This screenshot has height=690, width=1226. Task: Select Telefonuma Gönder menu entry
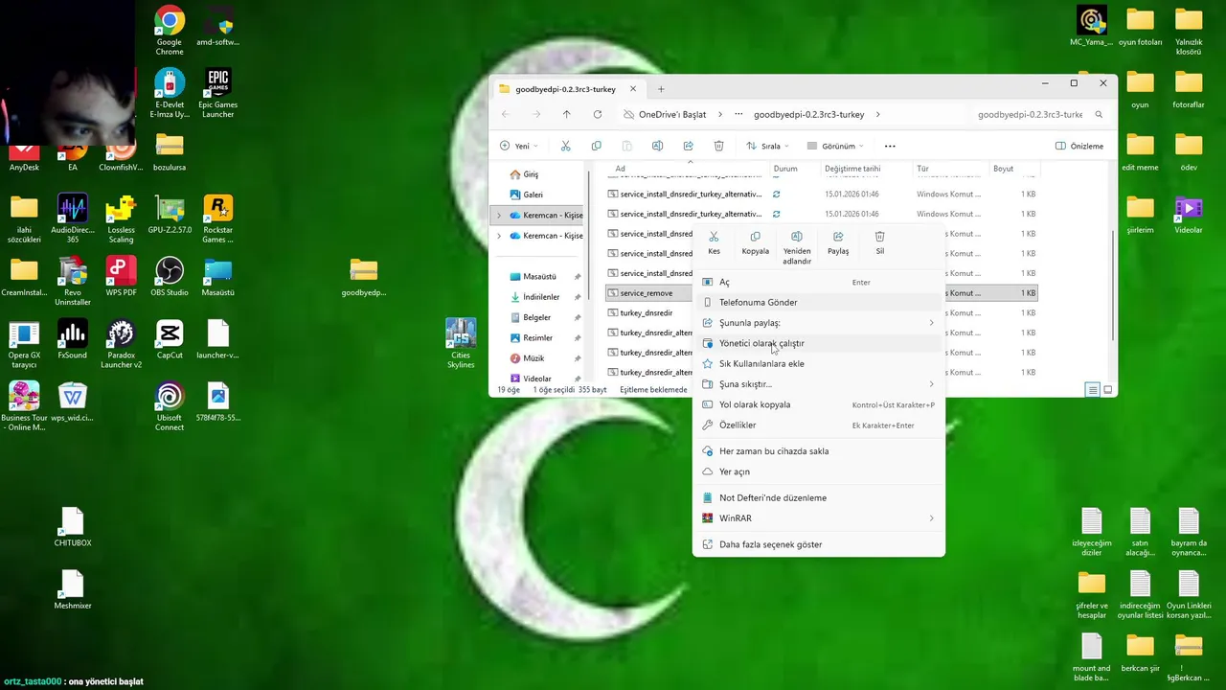(818, 302)
